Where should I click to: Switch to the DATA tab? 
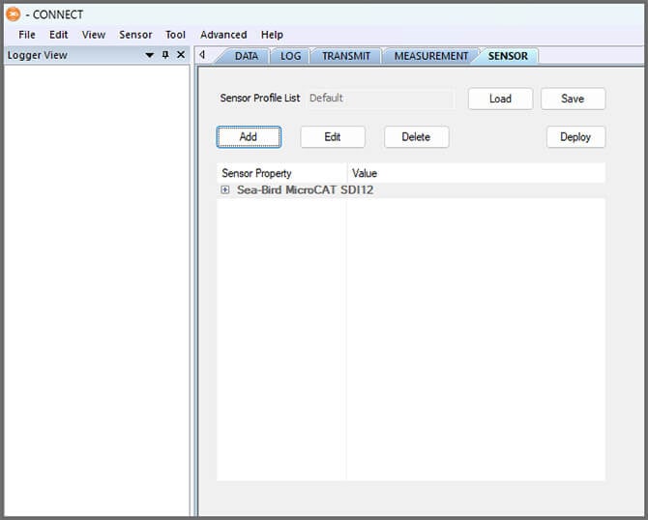pos(247,56)
